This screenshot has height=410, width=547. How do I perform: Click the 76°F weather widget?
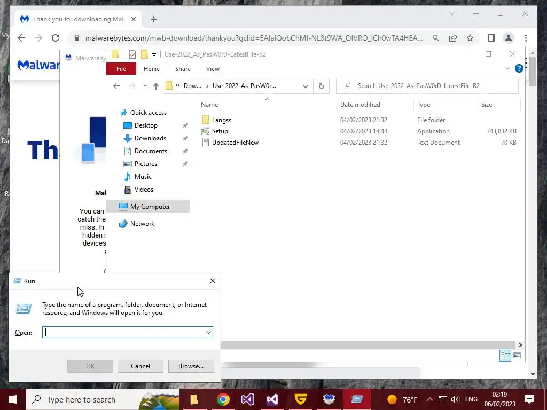click(403, 399)
